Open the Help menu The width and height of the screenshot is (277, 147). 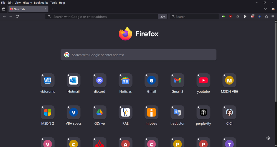62,3
